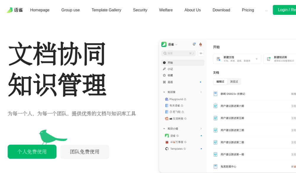Click the Yuque bird logo in header
296x173 pixels.
click(x=15, y=10)
